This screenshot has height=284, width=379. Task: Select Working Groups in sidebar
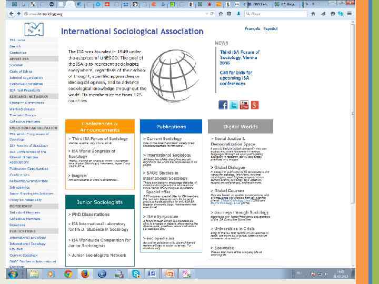(22, 109)
